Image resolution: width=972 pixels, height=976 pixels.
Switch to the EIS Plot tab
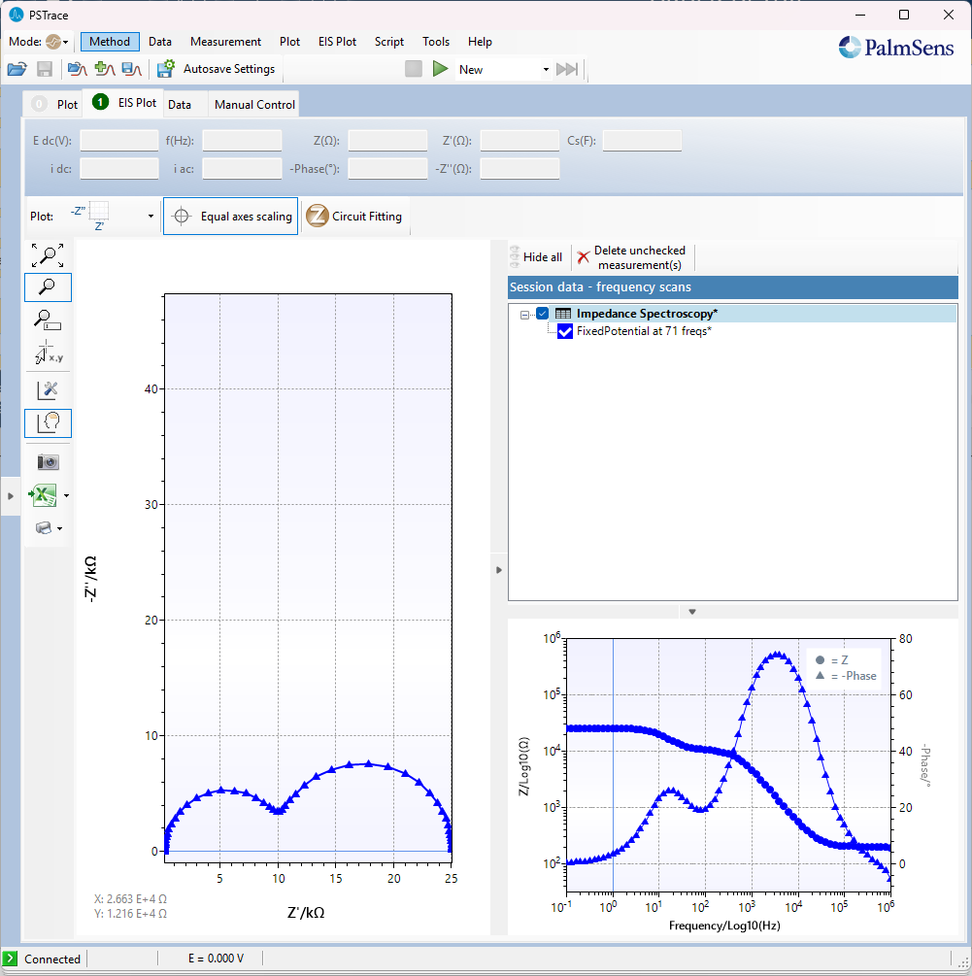coord(124,103)
